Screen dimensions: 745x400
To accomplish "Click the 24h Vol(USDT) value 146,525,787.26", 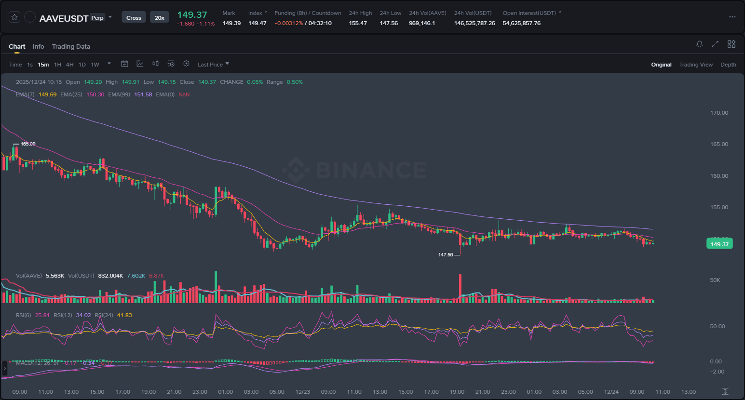I will tap(474, 23).
